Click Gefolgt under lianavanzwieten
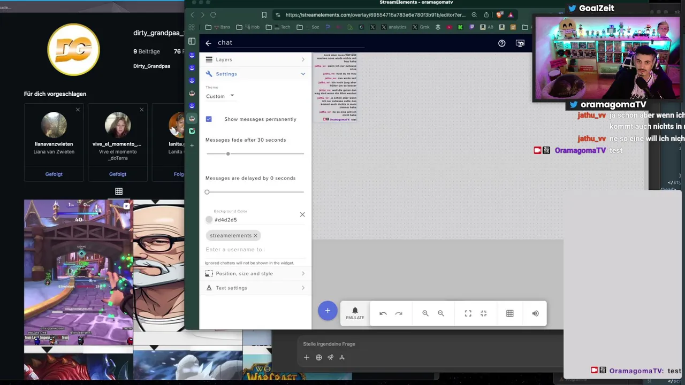Image resolution: width=685 pixels, height=385 pixels. [x=54, y=174]
